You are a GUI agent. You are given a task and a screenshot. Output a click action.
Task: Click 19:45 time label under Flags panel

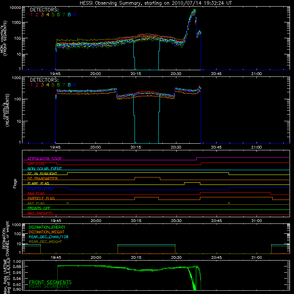tap(56, 221)
